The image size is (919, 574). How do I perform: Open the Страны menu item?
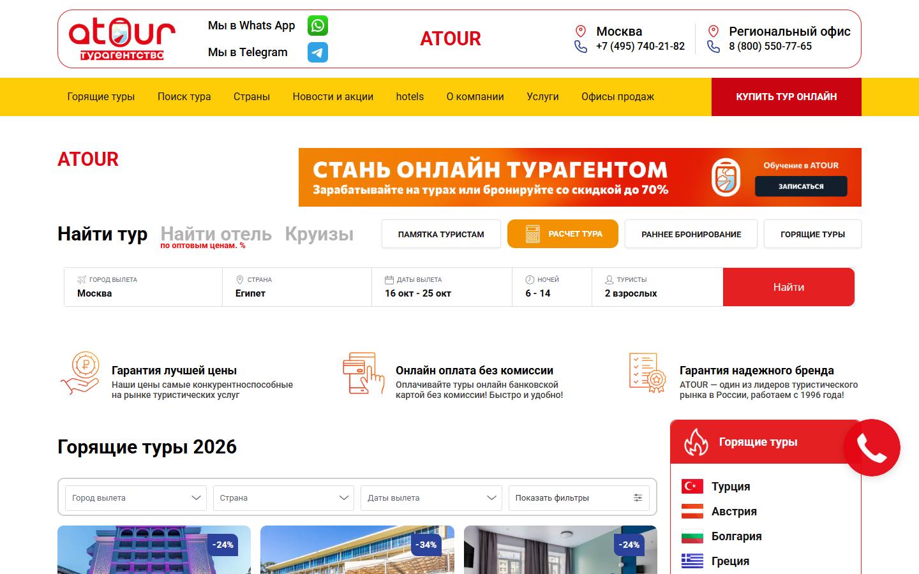251,97
